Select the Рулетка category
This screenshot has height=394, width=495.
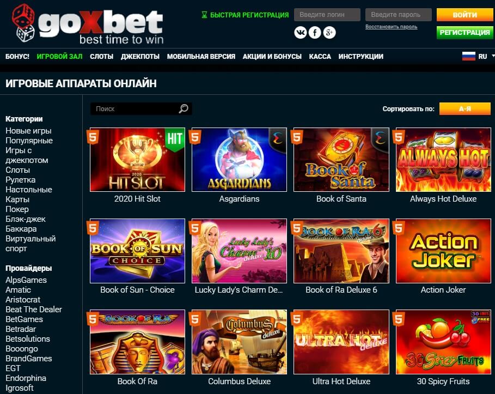pyautogui.click(x=21, y=180)
